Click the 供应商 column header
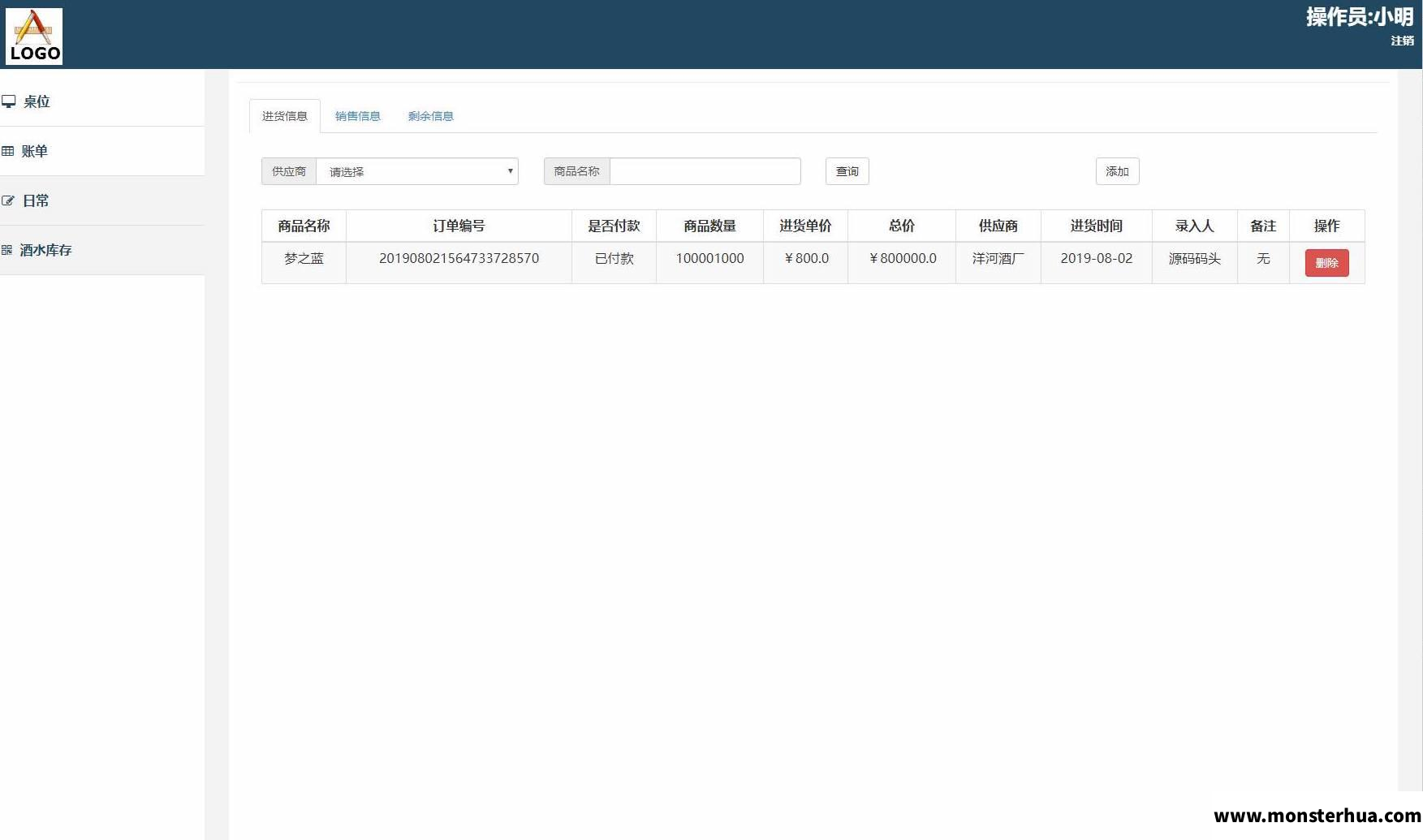This screenshot has height=840, width=1423. 998,226
